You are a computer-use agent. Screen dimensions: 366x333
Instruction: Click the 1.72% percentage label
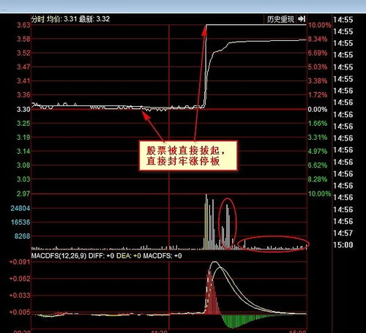(318, 94)
